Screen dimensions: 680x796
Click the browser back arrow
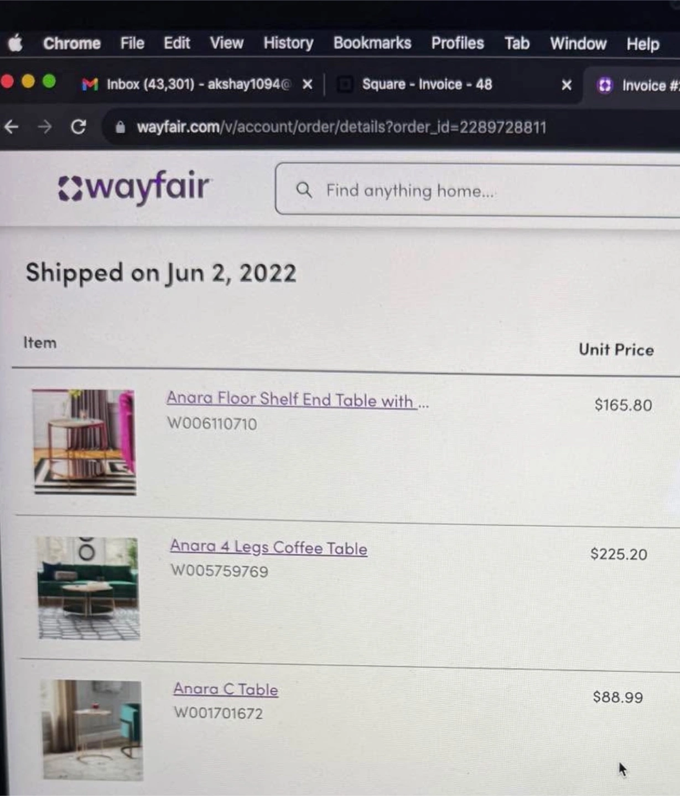pyautogui.click(x=11, y=127)
